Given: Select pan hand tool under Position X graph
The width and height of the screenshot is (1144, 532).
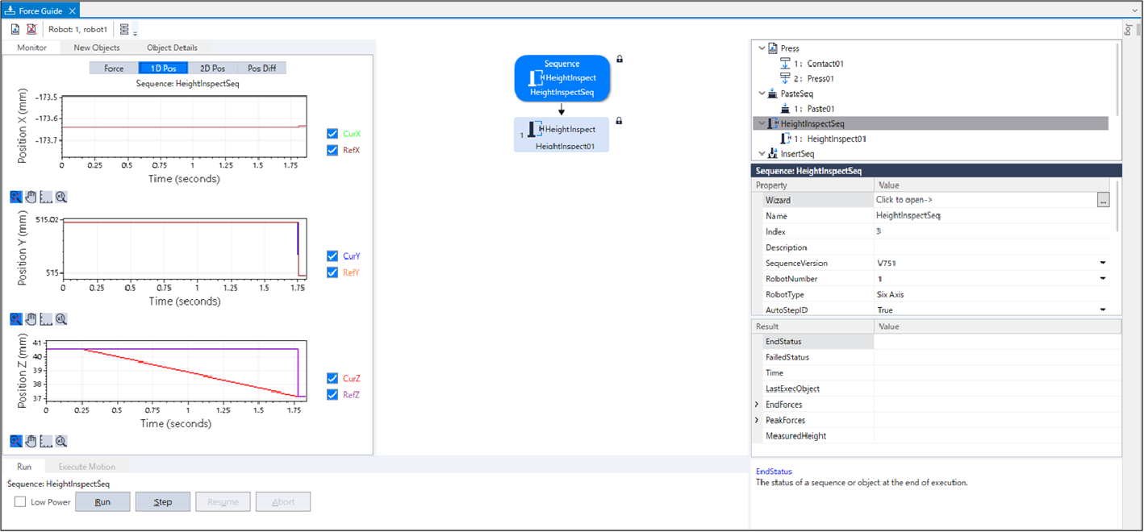Looking at the screenshot, I should pyautogui.click(x=31, y=197).
